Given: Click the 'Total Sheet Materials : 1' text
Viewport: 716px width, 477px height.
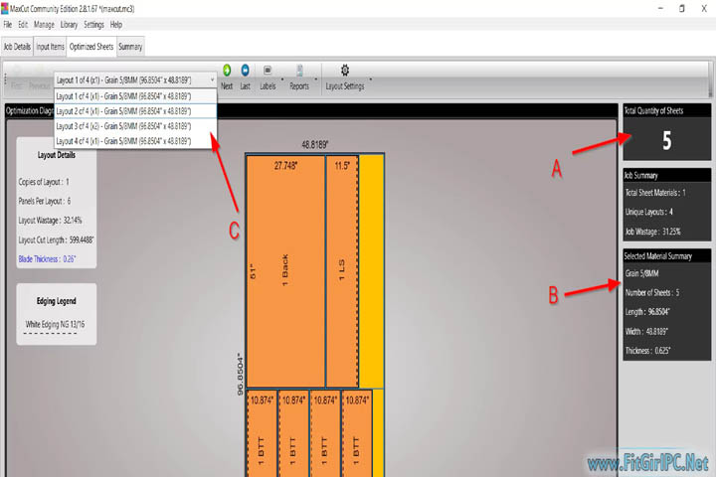Looking at the screenshot, I should point(655,193).
